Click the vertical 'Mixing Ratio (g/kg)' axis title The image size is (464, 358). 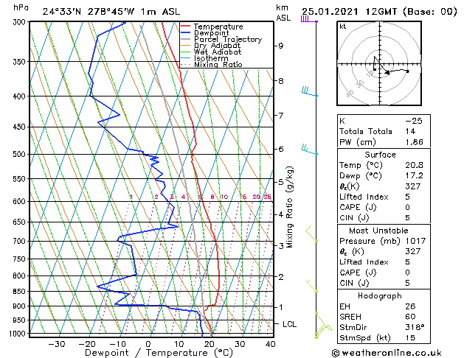[289, 207]
